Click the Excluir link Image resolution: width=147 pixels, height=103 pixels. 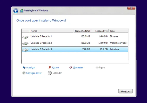click(56, 68)
